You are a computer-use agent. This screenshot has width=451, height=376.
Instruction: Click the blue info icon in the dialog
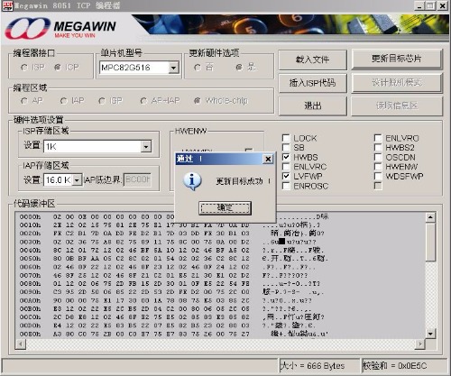pos(192,181)
